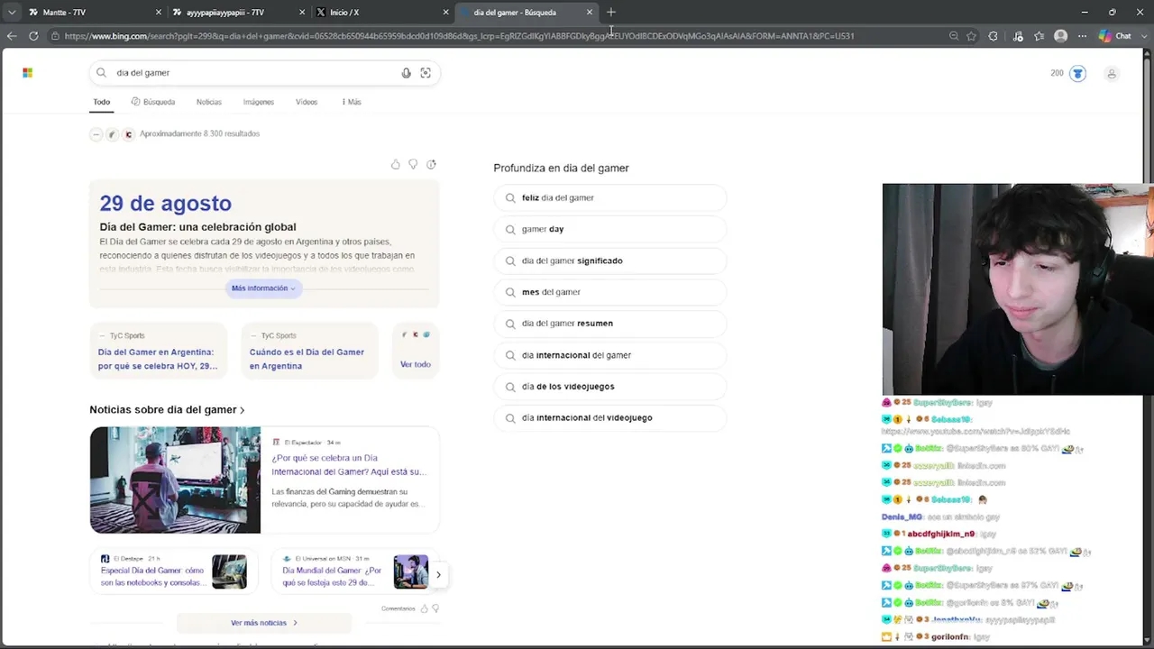Open the Más tab menu

pyautogui.click(x=352, y=102)
